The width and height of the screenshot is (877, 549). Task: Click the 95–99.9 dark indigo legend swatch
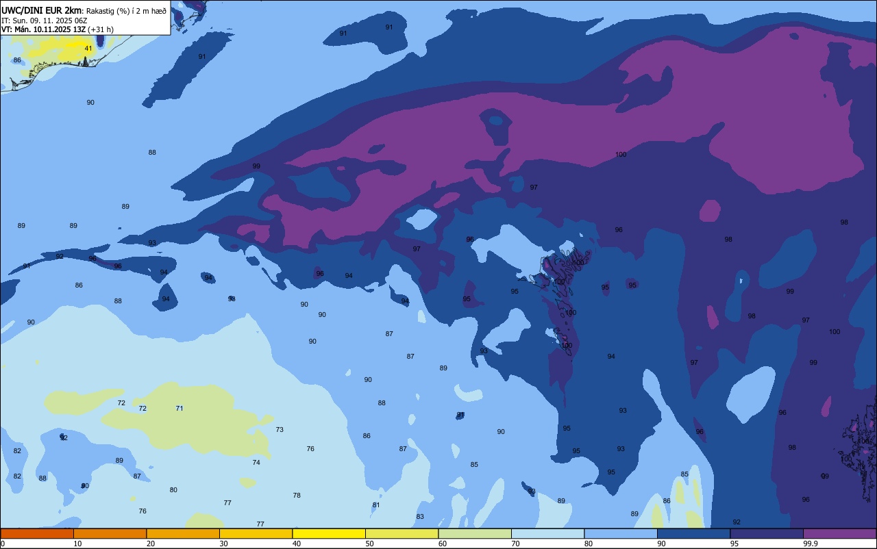tap(767, 533)
